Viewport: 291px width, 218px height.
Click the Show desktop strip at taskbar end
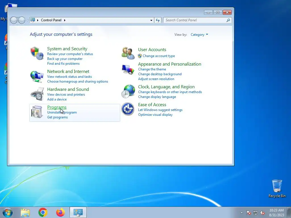tap(289, 212)
